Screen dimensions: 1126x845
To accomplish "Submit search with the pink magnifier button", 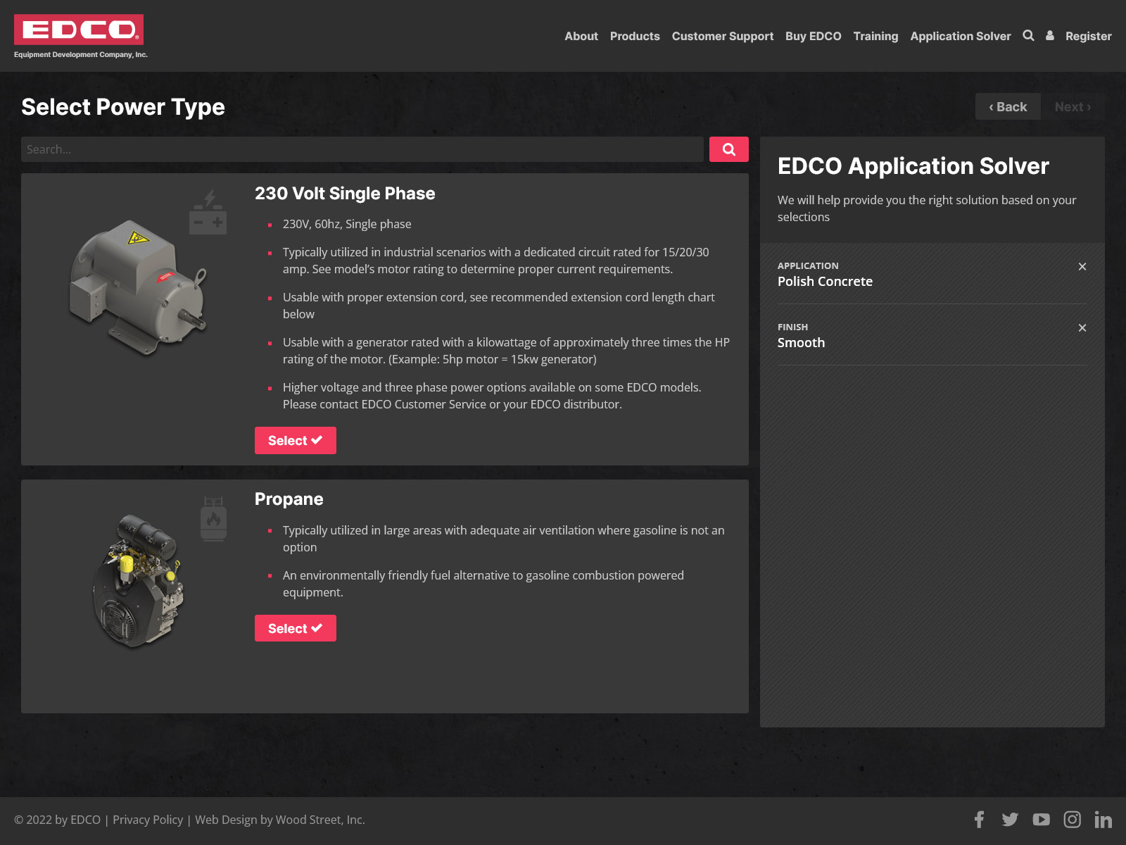I will click(x=729, y=149).
